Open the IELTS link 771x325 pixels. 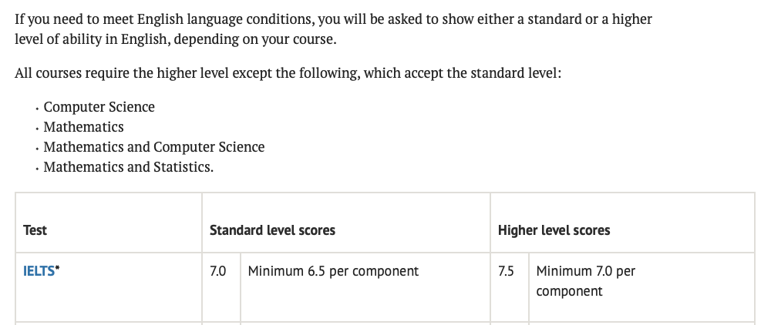pos(39,271)
